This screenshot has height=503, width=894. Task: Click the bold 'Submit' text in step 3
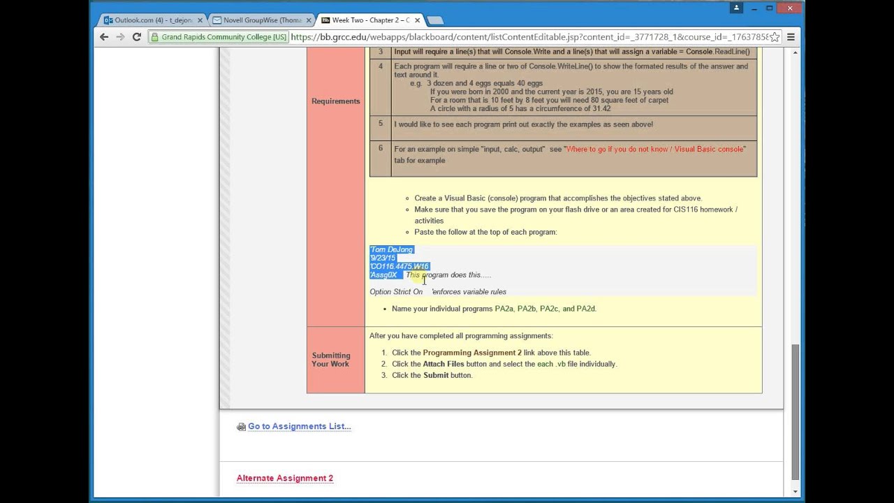point(436,375)
